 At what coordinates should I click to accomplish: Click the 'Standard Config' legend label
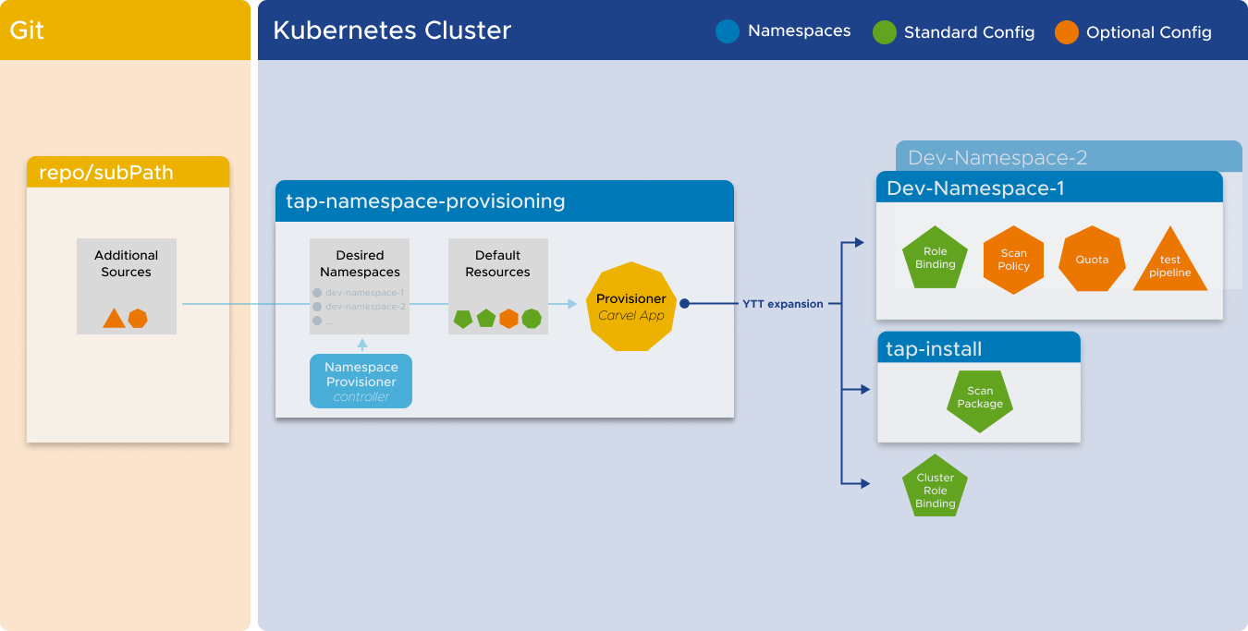[969, 32]
